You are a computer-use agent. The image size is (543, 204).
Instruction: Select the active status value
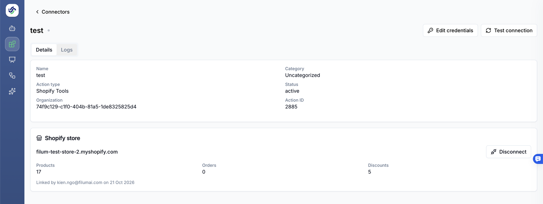(x=292, y=91)
